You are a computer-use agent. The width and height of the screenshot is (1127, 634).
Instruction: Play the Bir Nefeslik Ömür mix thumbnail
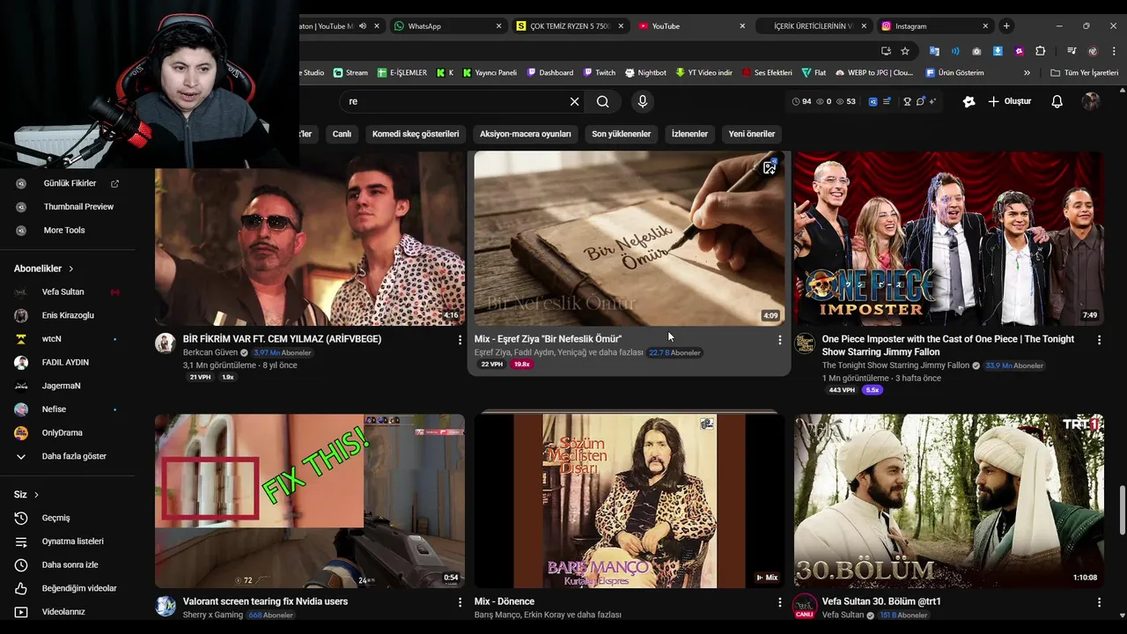click(x=629, y=239)
